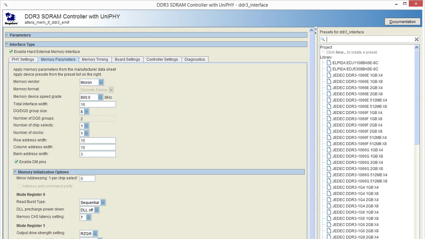Click the file icon for JEDEC DDR3-1066F 1GB X8

329,119
